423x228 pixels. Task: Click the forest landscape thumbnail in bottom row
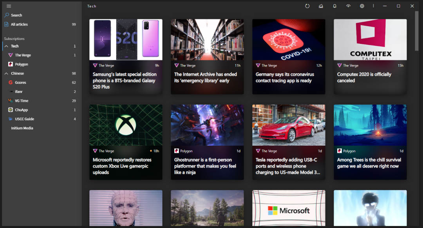coord(207,208)
